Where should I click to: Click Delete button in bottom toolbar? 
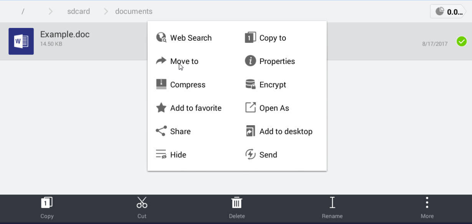pos(237,208)
